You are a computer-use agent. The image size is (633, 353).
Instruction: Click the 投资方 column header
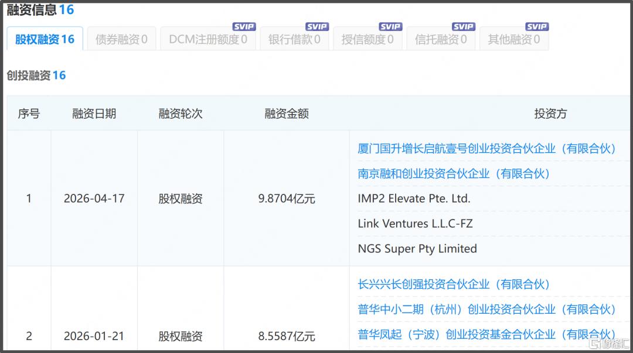point(550,114)
